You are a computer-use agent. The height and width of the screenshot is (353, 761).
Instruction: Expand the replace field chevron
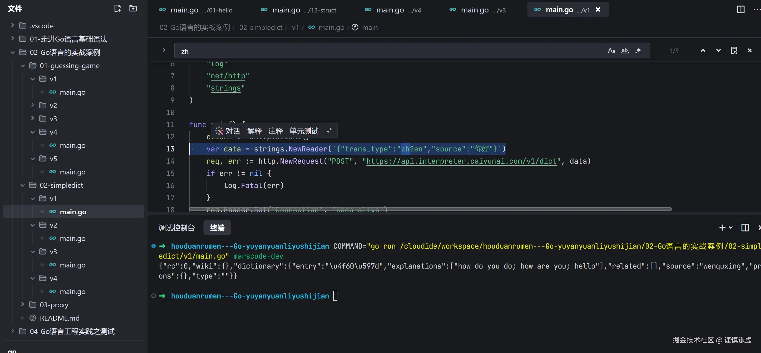(164, 50)
